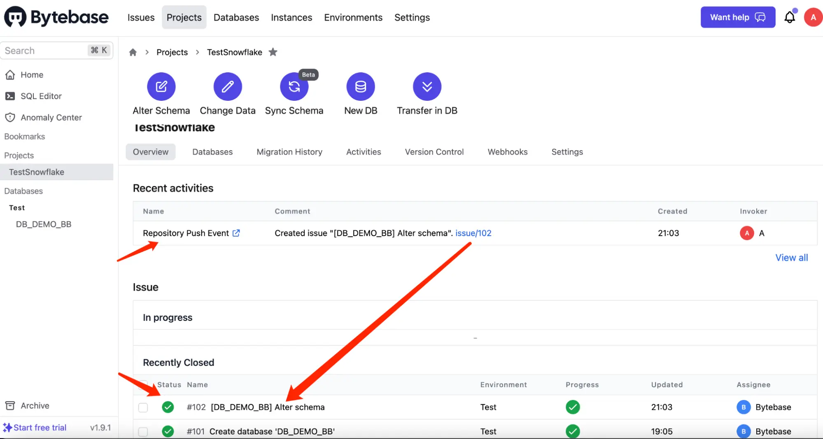Switch to the Version Control tab
The image size is (823, 439).
[434, 152]
